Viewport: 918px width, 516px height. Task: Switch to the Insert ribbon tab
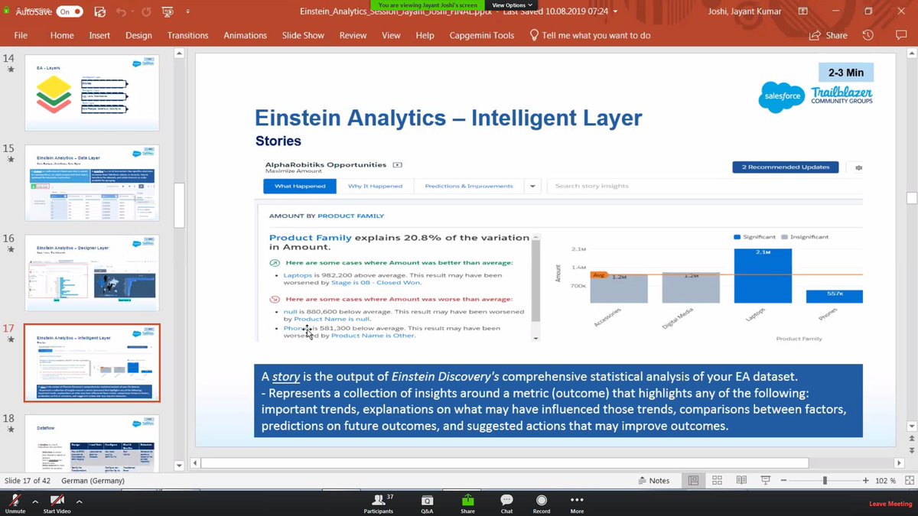(x=99, y=35)
